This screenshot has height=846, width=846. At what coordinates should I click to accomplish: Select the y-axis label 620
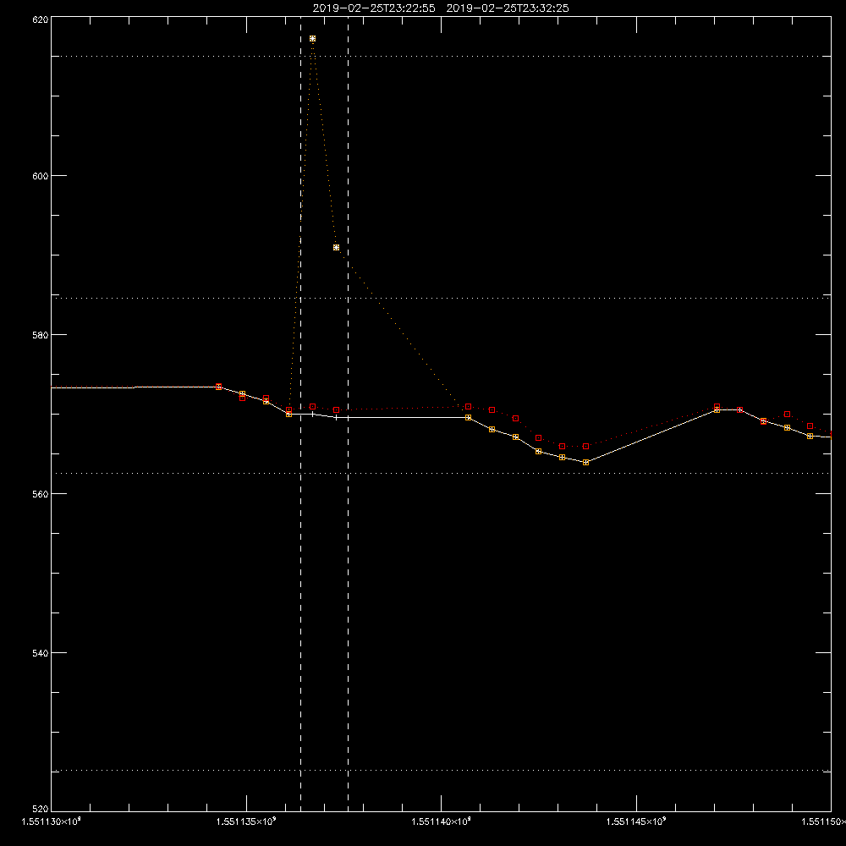point(41,19)
